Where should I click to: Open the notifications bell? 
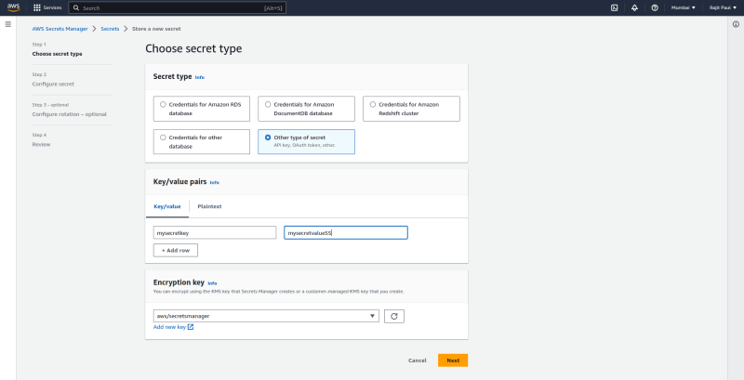(x=634, y=7)
